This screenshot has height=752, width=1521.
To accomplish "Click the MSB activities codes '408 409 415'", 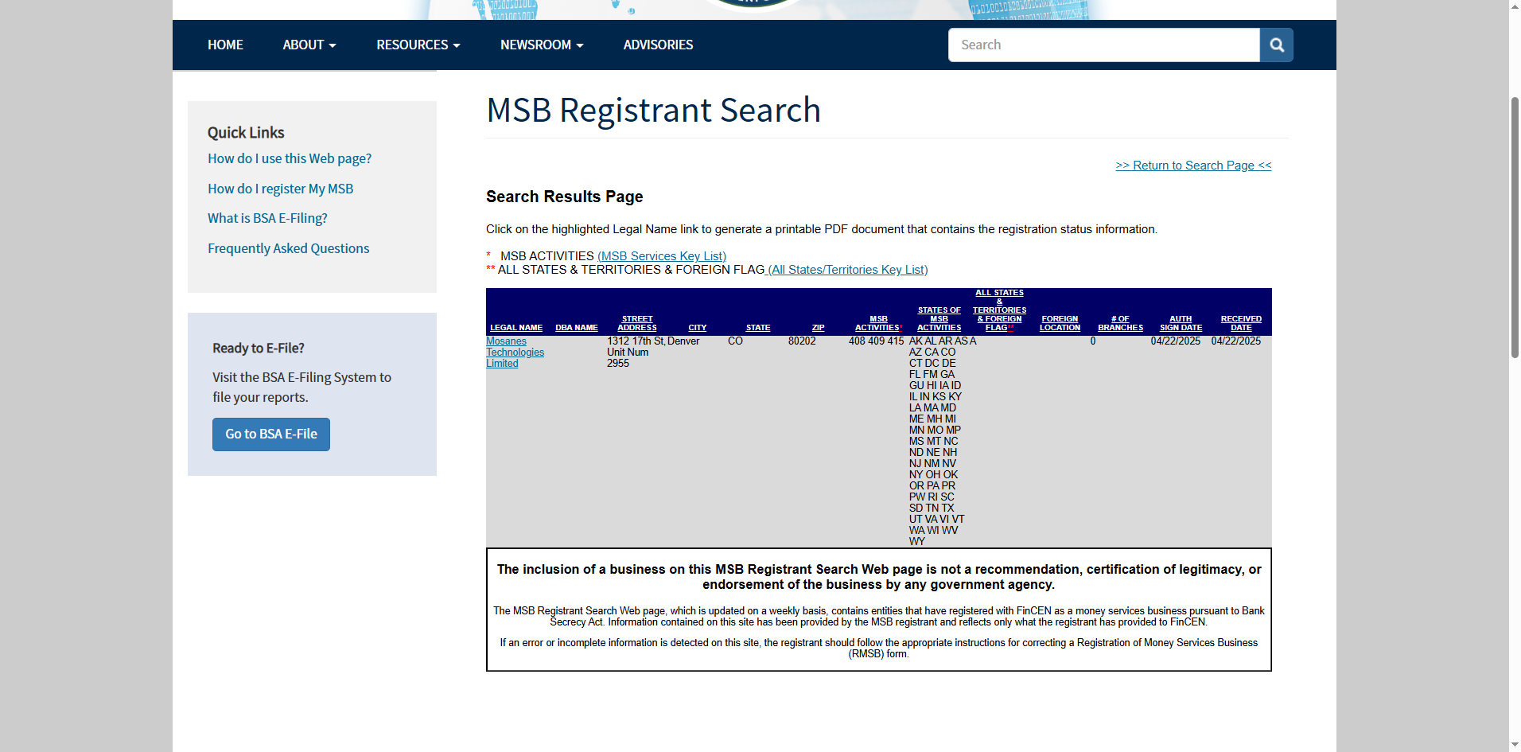I will click(x=877, y=341).
